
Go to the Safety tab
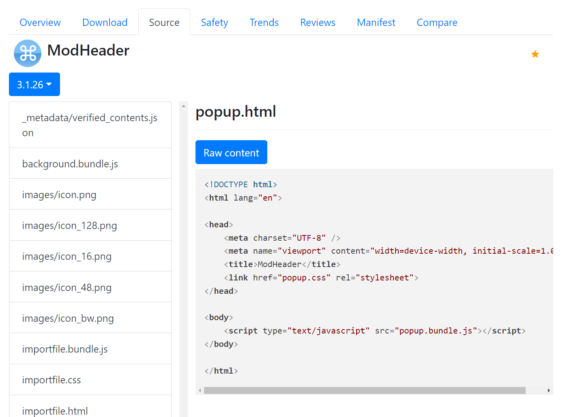tap(215, 22)
